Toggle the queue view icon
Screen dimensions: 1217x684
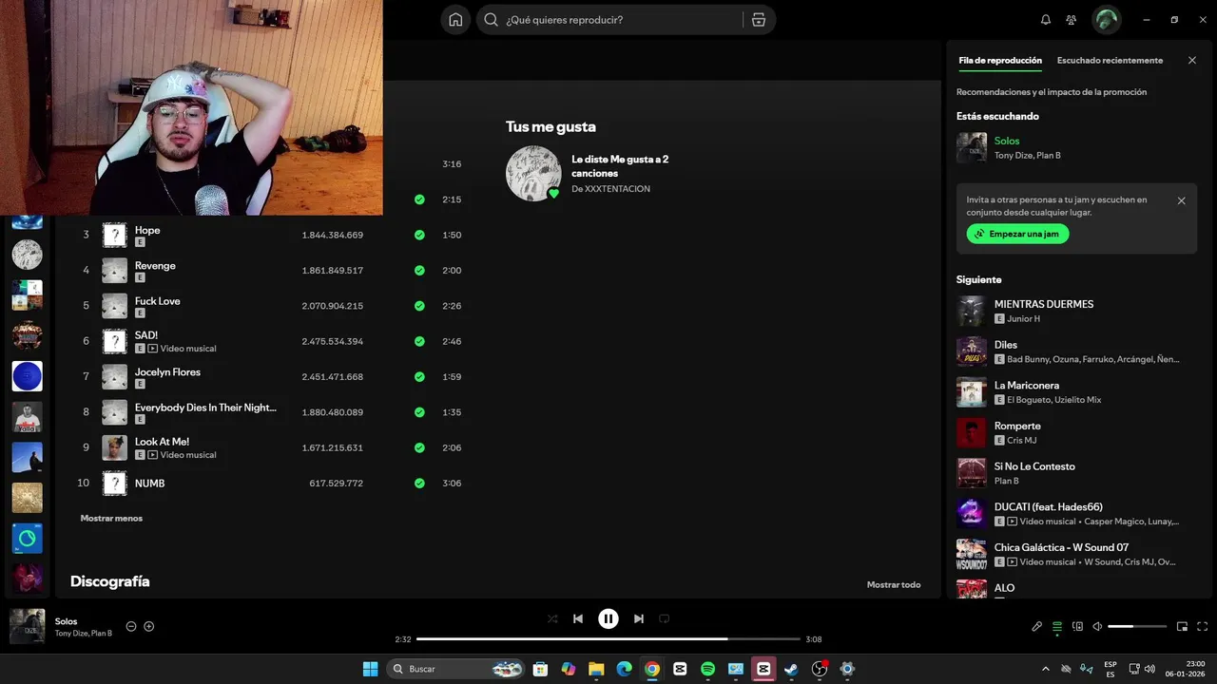[x=1057, y=627]
